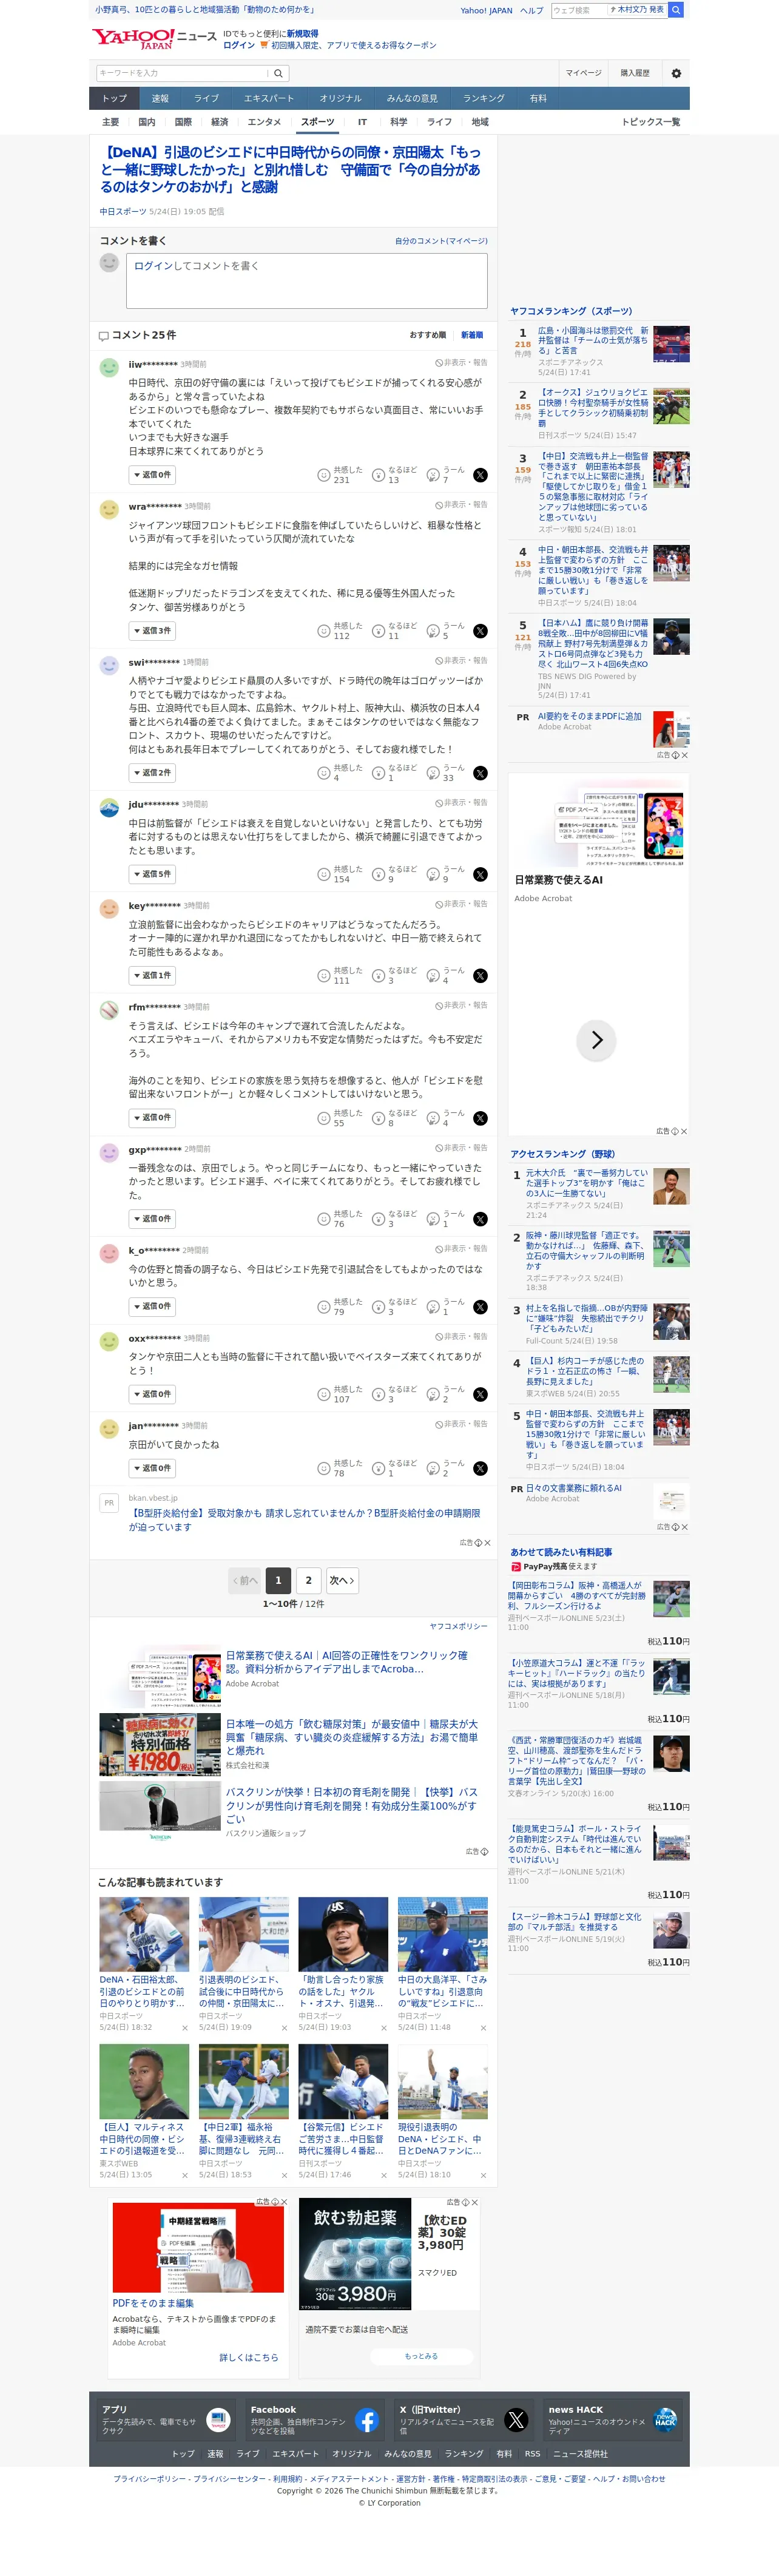
Task: Click うーん icon on swi's comment
Action: [x=433, y=773]
